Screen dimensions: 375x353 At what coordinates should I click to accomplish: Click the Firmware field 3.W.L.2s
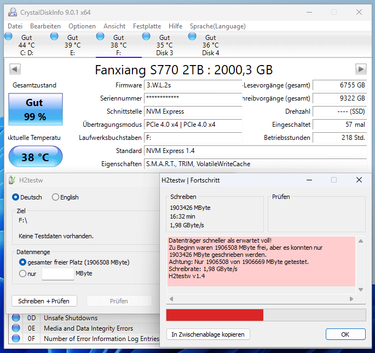pos(193,85)
